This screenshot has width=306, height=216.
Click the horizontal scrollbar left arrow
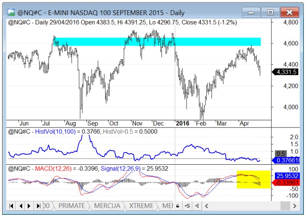pyautogui.click(x=207, y=206)
